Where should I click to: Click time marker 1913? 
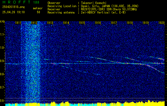50,23
